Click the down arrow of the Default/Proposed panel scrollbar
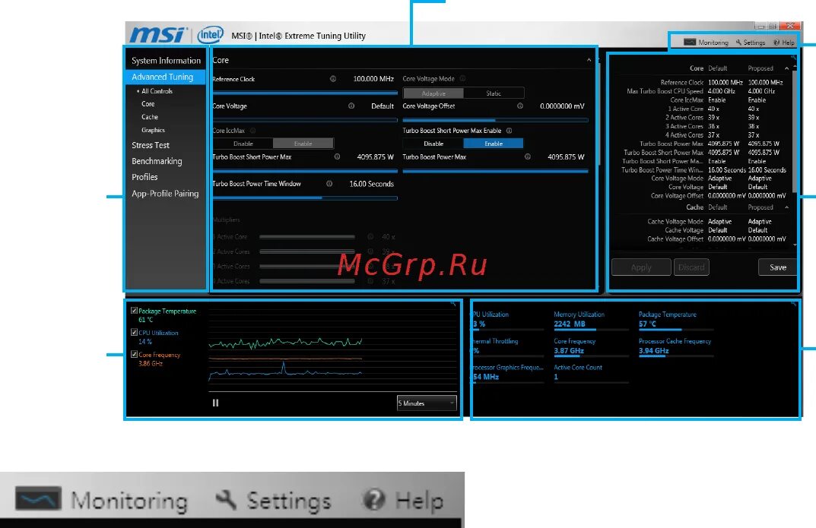This screenshot has width=816, height=528. (x=795, y=245)
